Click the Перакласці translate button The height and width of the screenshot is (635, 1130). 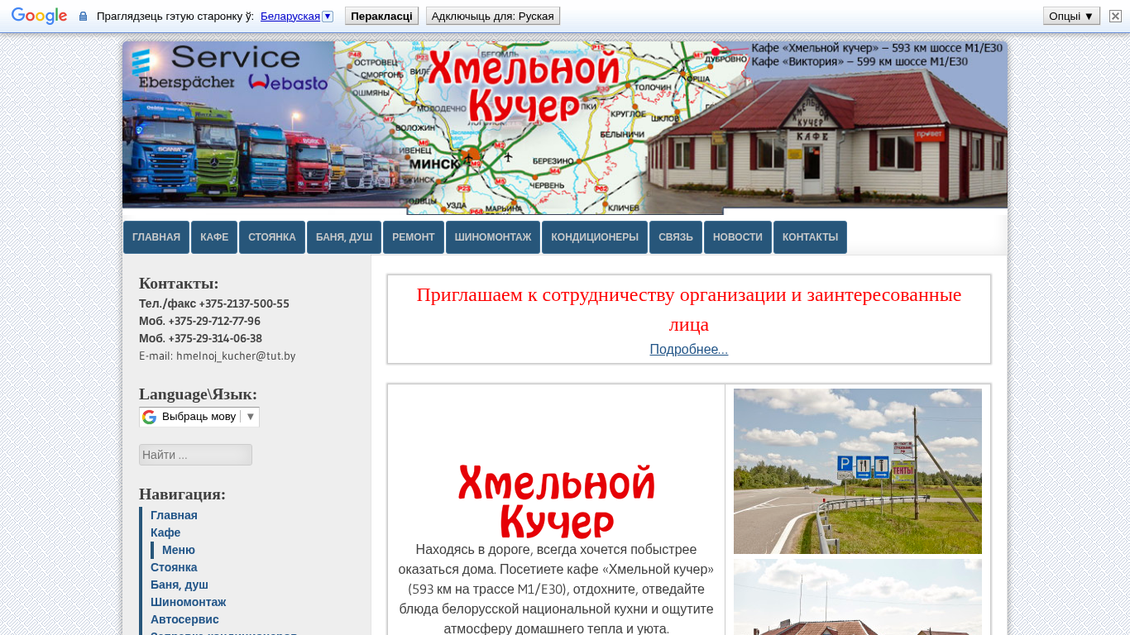tap(381, 16)
